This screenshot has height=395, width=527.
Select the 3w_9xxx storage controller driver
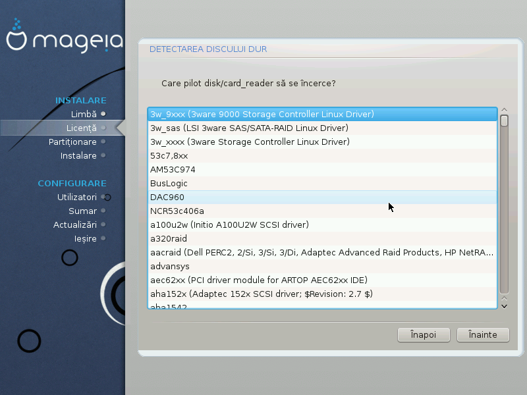pos(322,114)
